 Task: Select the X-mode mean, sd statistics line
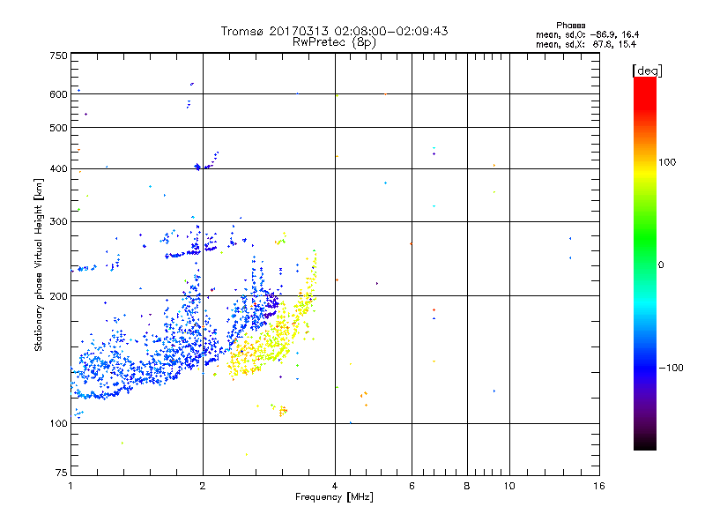[586, 43]
